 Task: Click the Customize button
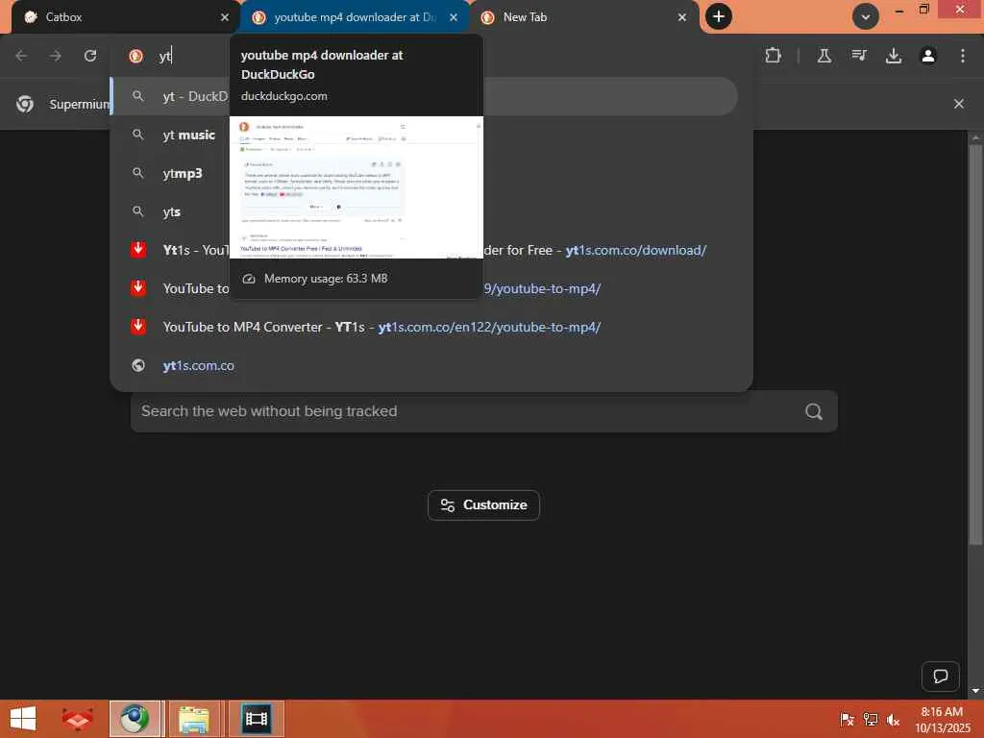484,505
